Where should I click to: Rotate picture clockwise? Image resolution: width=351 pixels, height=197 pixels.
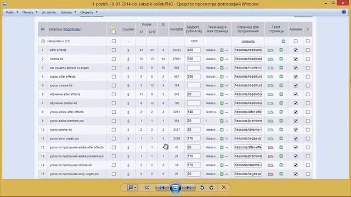(212, 188)
